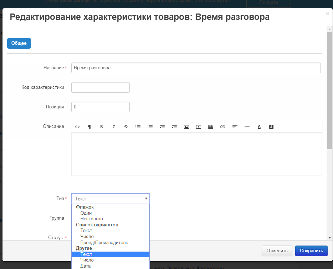Toggle HTML source code view in editor
333x269 pixels.
pos(77,127)
